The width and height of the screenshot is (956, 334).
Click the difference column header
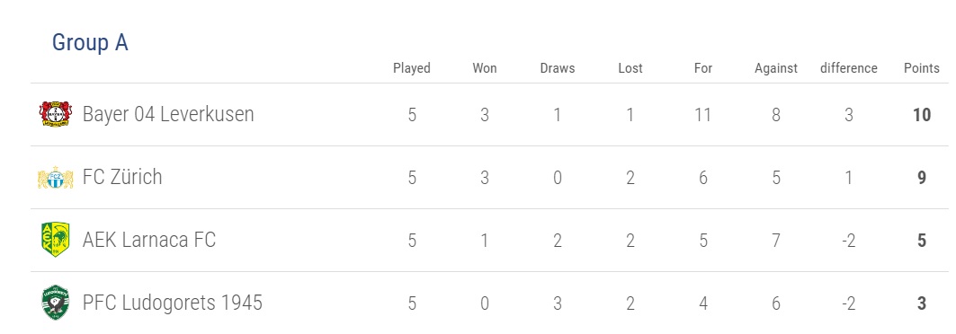click(849, 68)
